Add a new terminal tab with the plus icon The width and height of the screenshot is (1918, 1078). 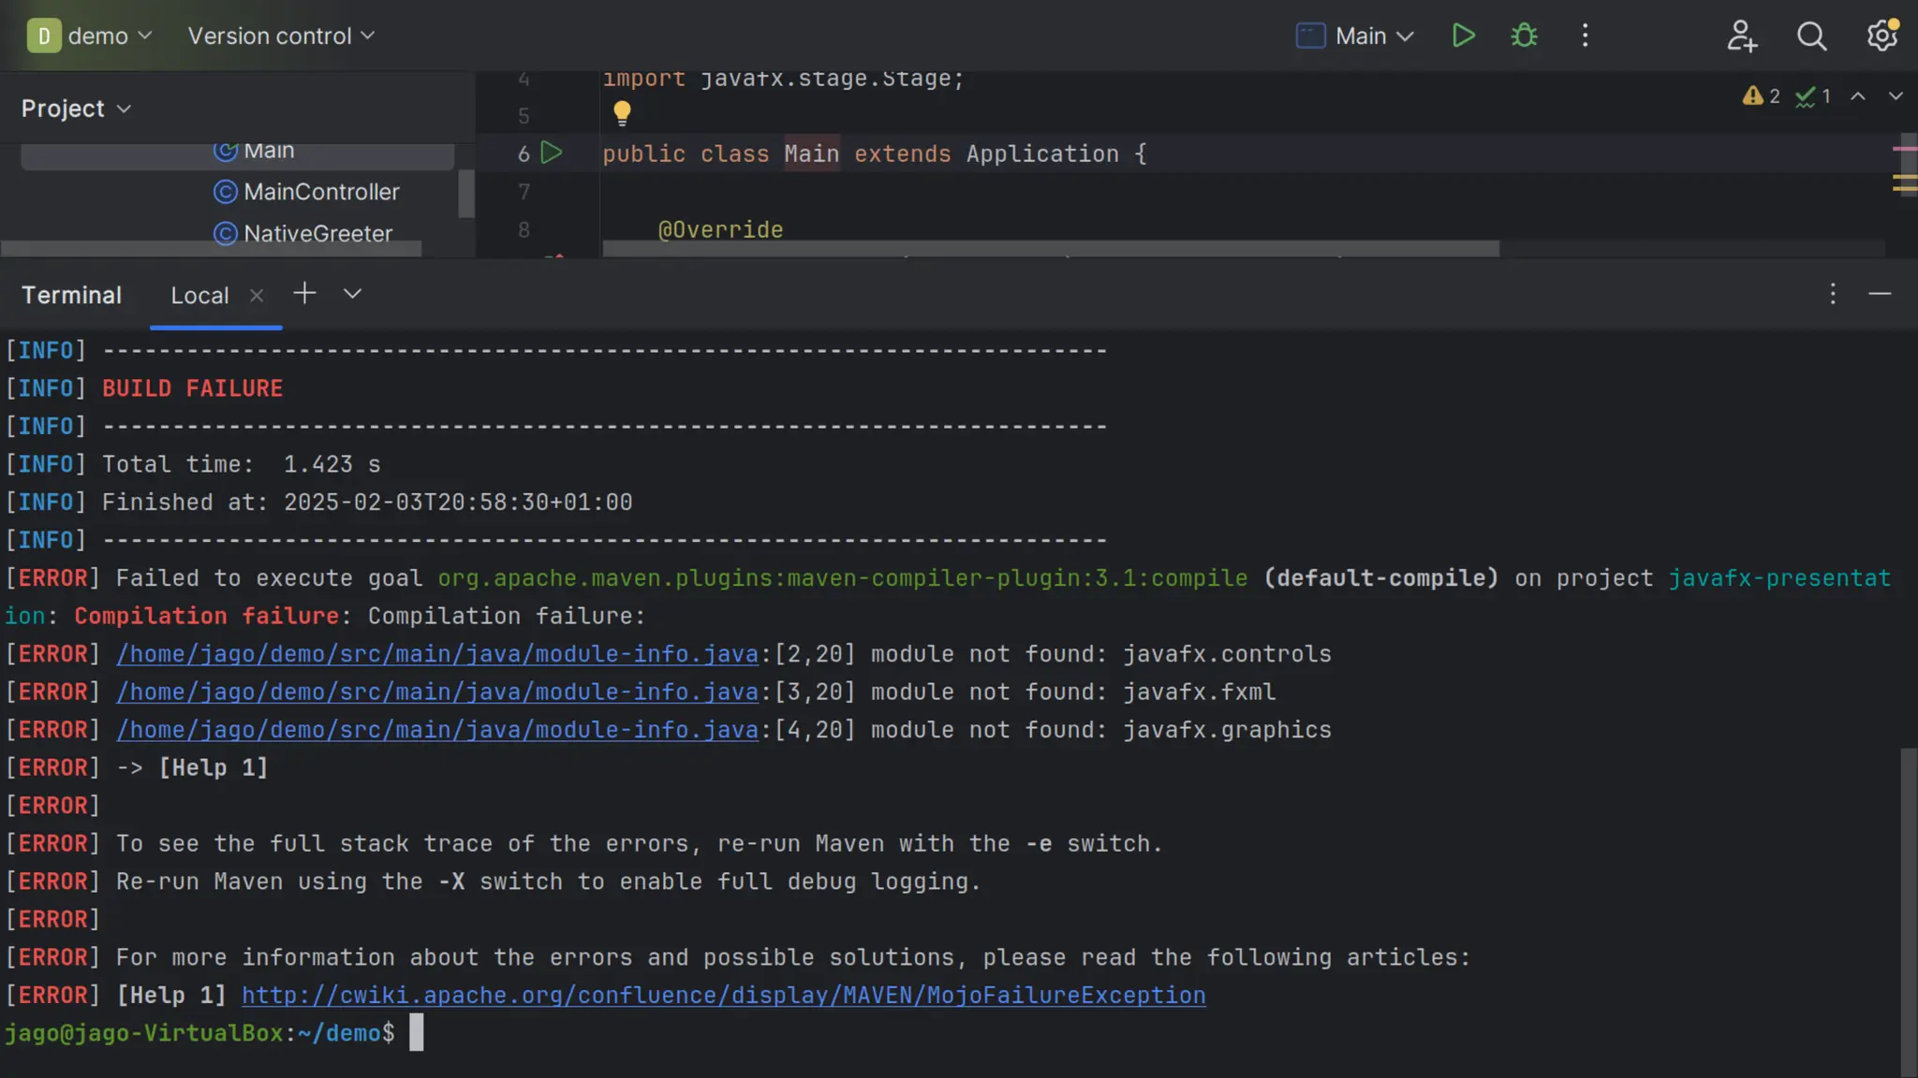coord(304,294)
